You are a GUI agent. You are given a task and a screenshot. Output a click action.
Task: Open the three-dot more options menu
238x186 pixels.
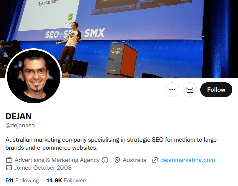click(172, 90)
